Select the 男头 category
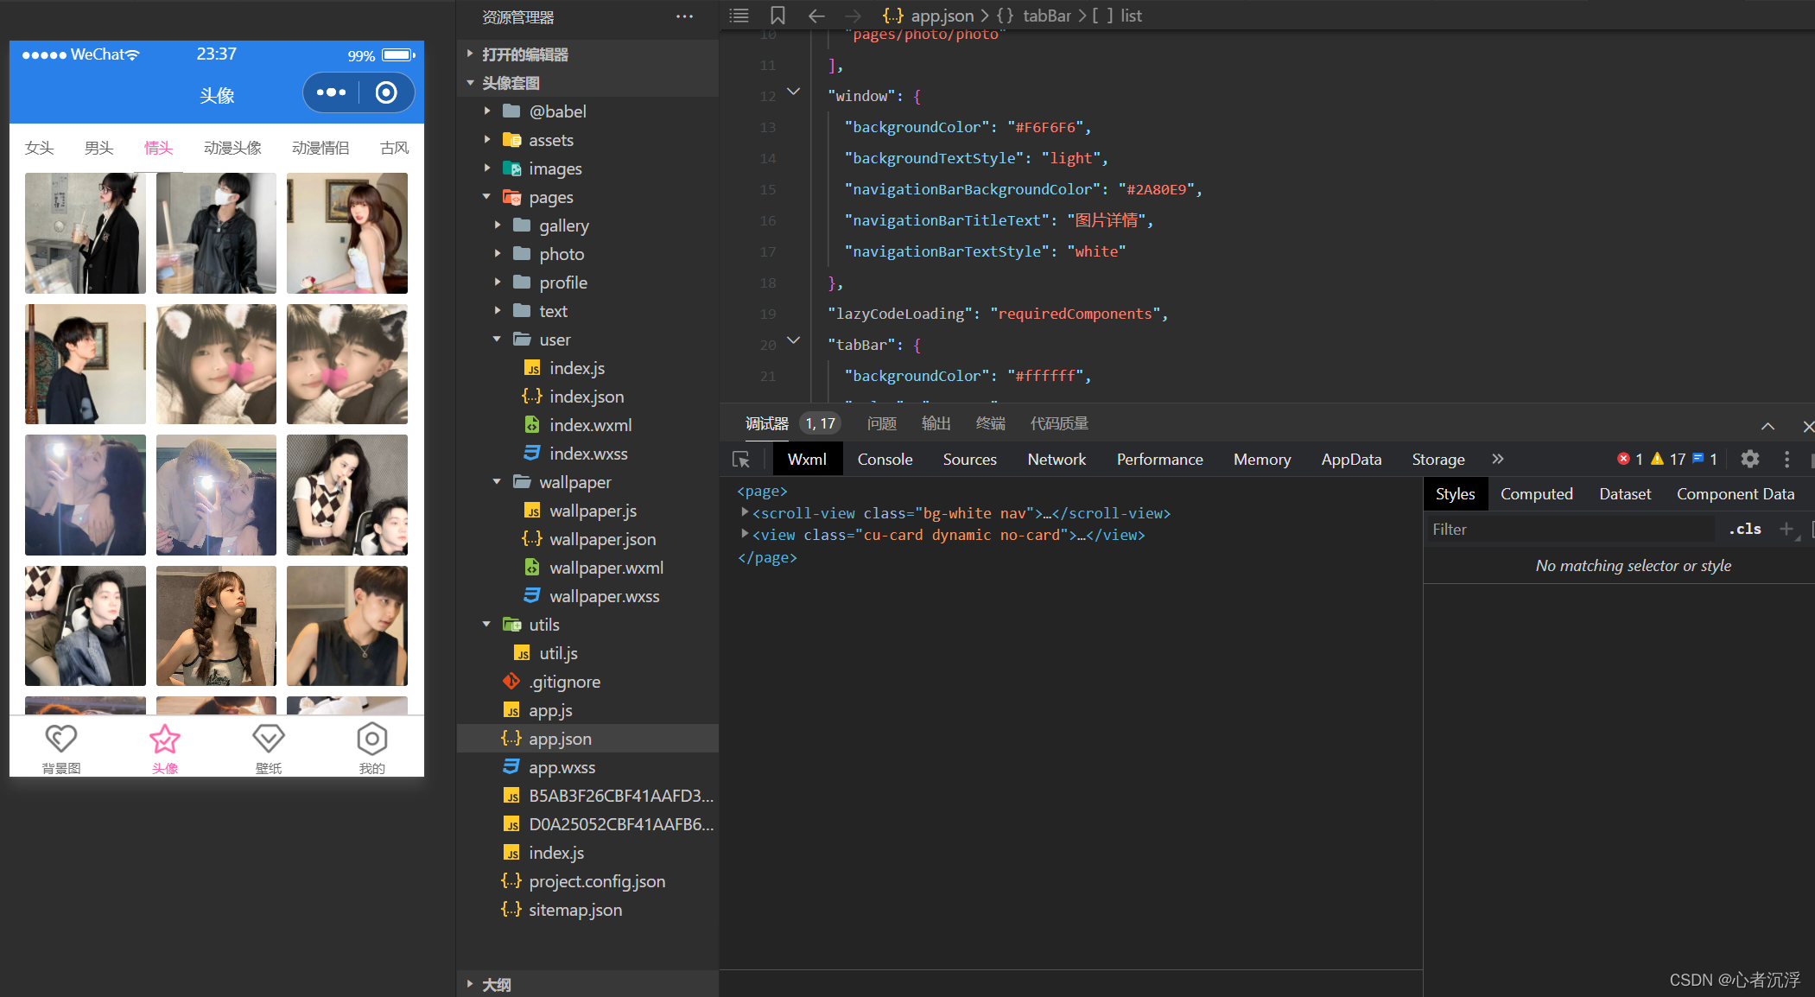This screenshot has height=997, width=1815. tap(98, 148)
